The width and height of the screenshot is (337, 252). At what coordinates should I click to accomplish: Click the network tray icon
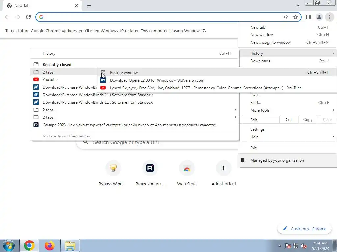pyautogui.click(x=296, y=246)
